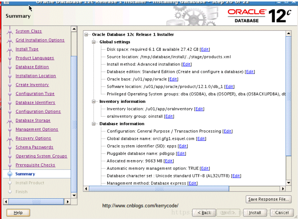
Task: Open the Product Languages step
Action: click(x=35, y=58)
